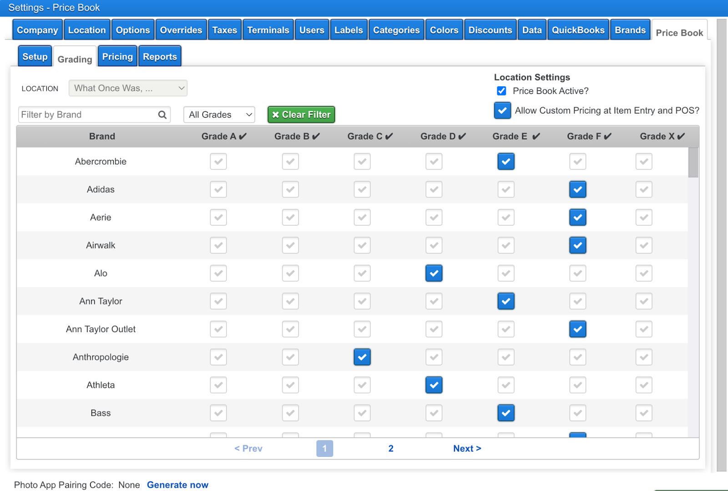Uncheck Grade E for Bass
Viewport: 728px width, 491px height.
(506, 413)
